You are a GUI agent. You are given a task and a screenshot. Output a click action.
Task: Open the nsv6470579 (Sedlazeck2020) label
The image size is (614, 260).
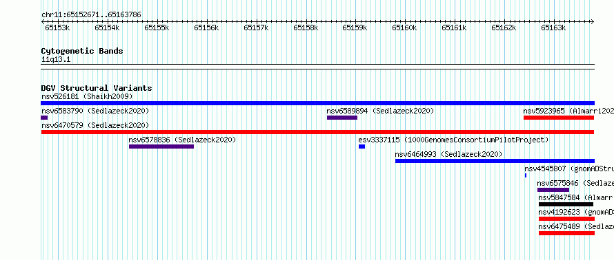tap(95, 125)
